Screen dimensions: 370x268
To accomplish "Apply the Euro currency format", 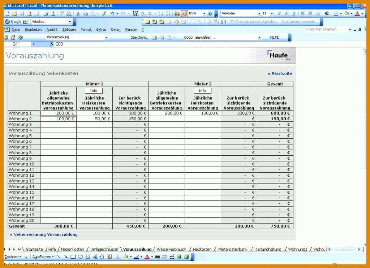I will click(327, 13).
